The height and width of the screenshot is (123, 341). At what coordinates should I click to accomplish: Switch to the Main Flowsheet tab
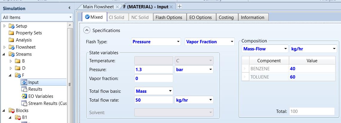pos(98,7)
